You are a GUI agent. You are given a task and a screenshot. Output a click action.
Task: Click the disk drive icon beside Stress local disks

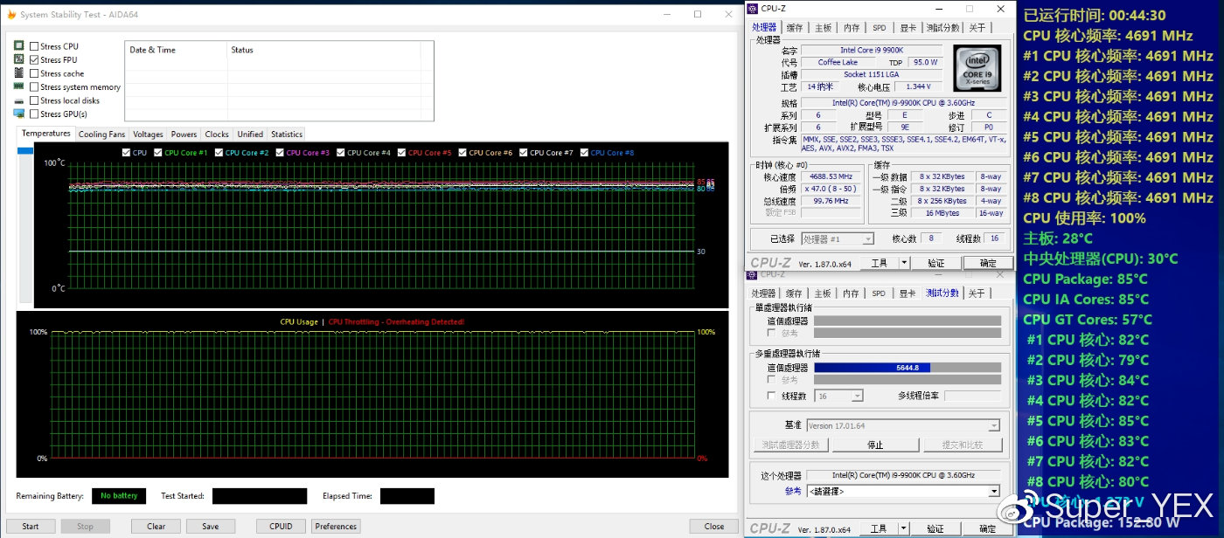tap(19, 100)
